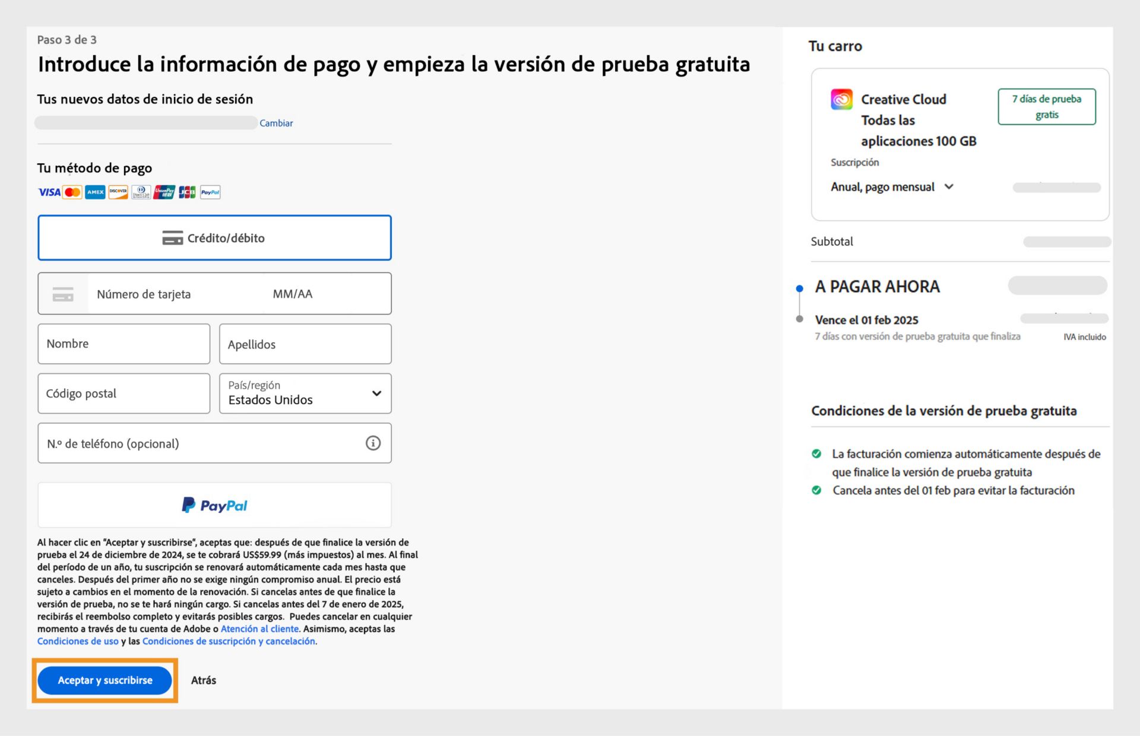The height and width of the screenshot is (736, 1140).
Task: Click into the Nombre field
Action: coord(123,344)
